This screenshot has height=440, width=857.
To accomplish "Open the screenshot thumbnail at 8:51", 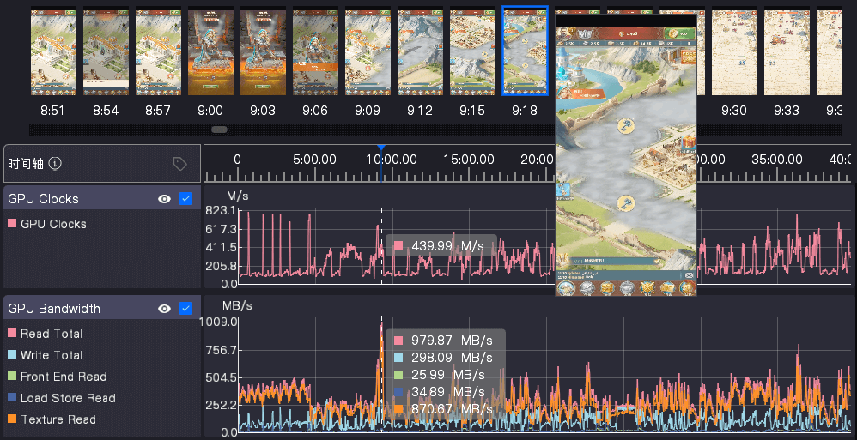I will (53, 51).
